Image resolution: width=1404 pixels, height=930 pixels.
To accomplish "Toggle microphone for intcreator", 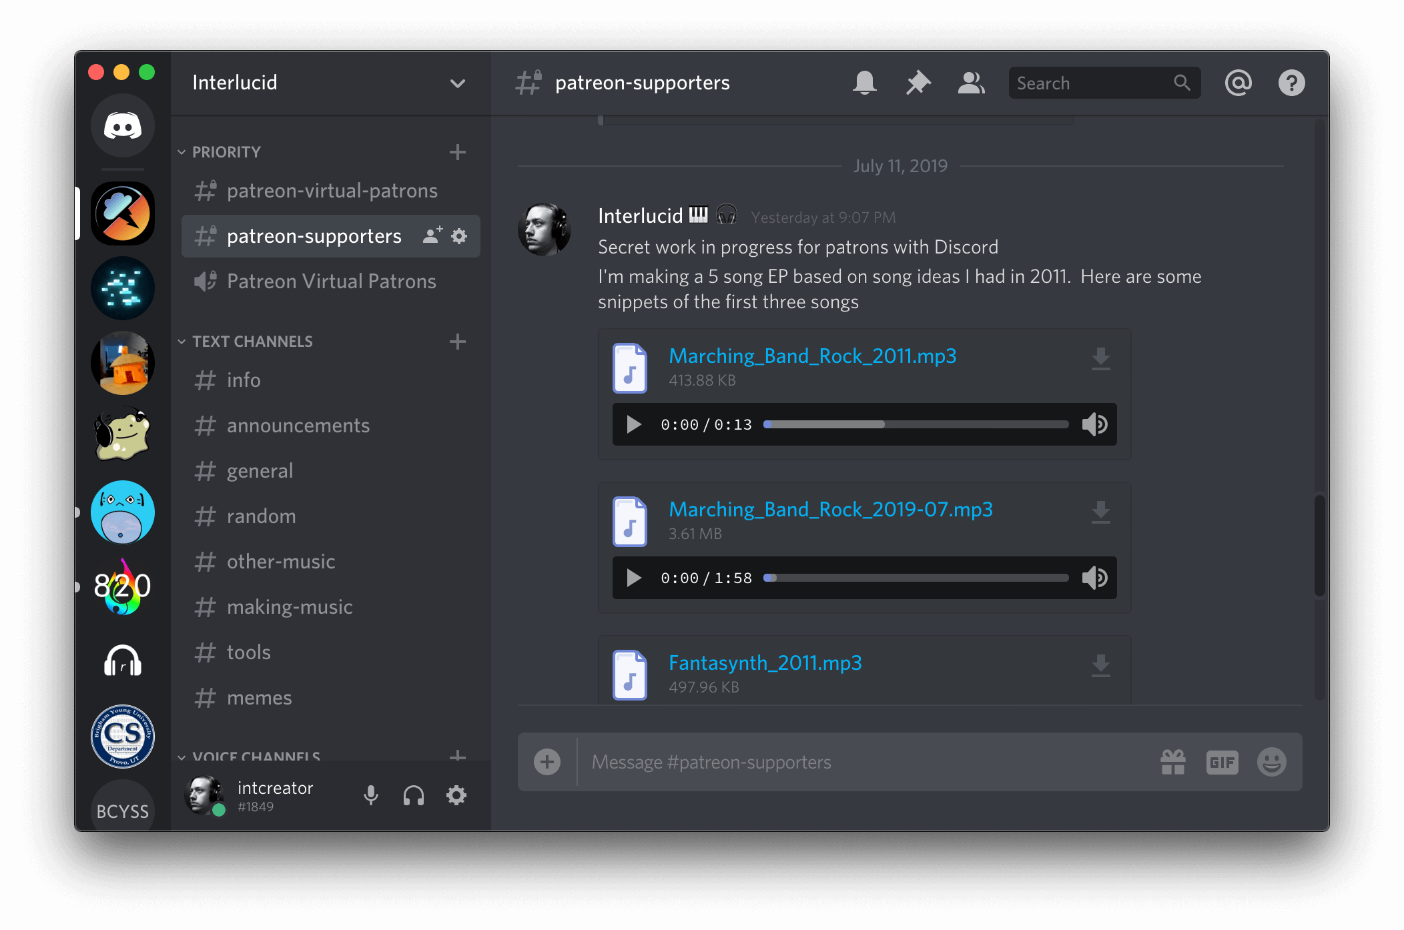I will 370,795.
